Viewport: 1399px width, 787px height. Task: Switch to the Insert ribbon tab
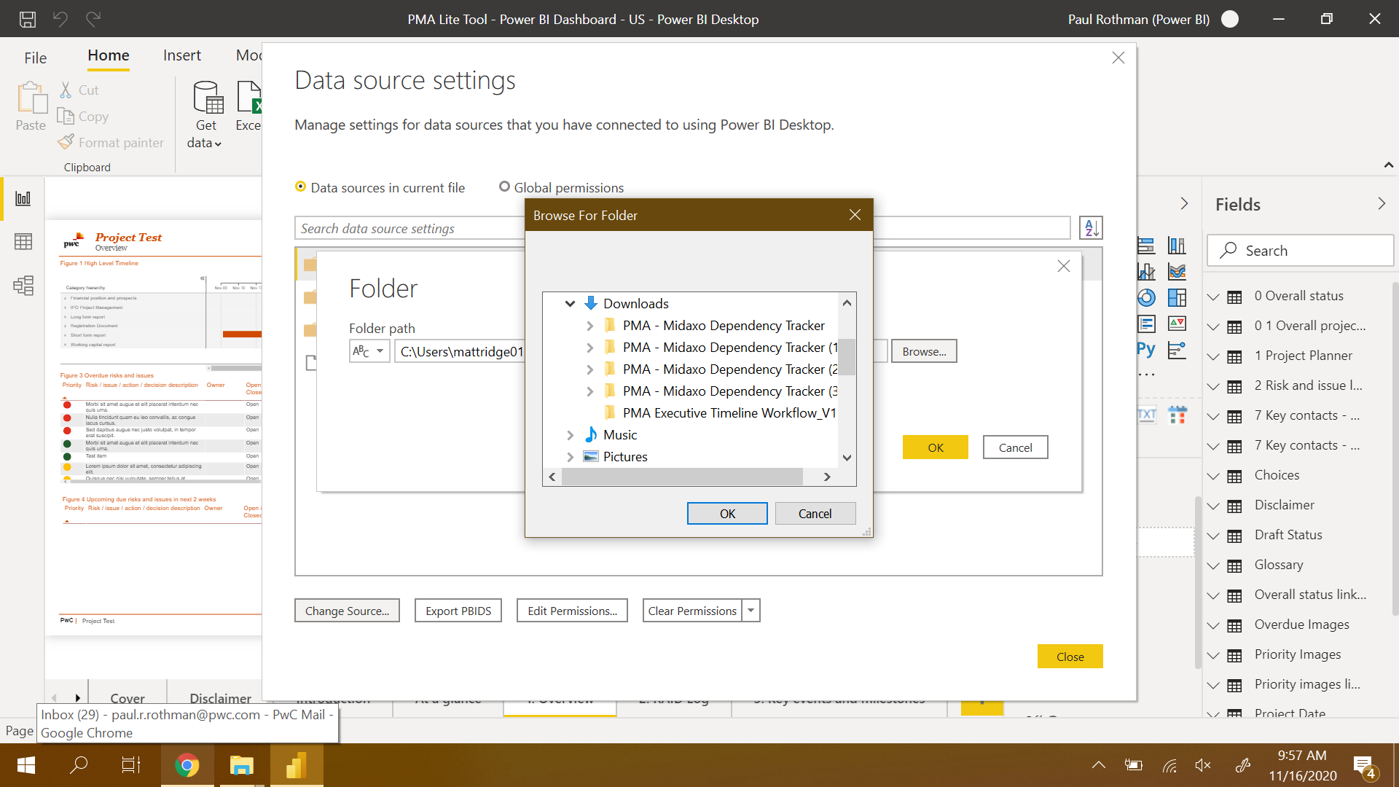click(182, 55)
